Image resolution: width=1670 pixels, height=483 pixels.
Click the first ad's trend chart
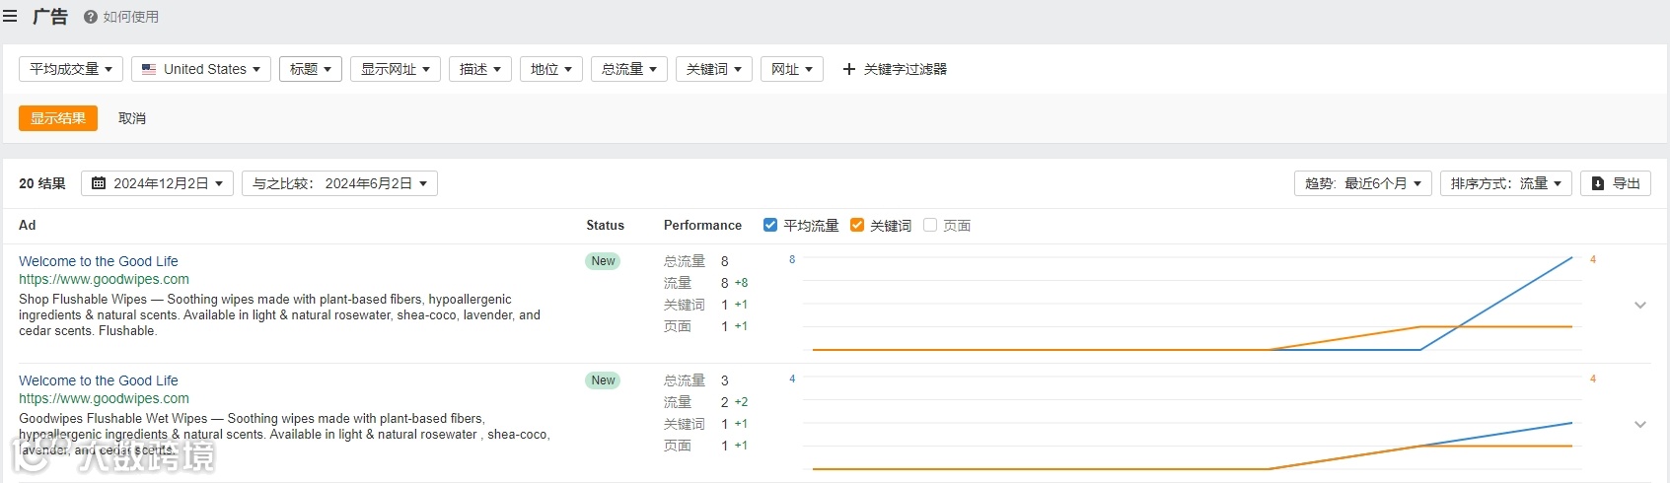point(1192,305)
